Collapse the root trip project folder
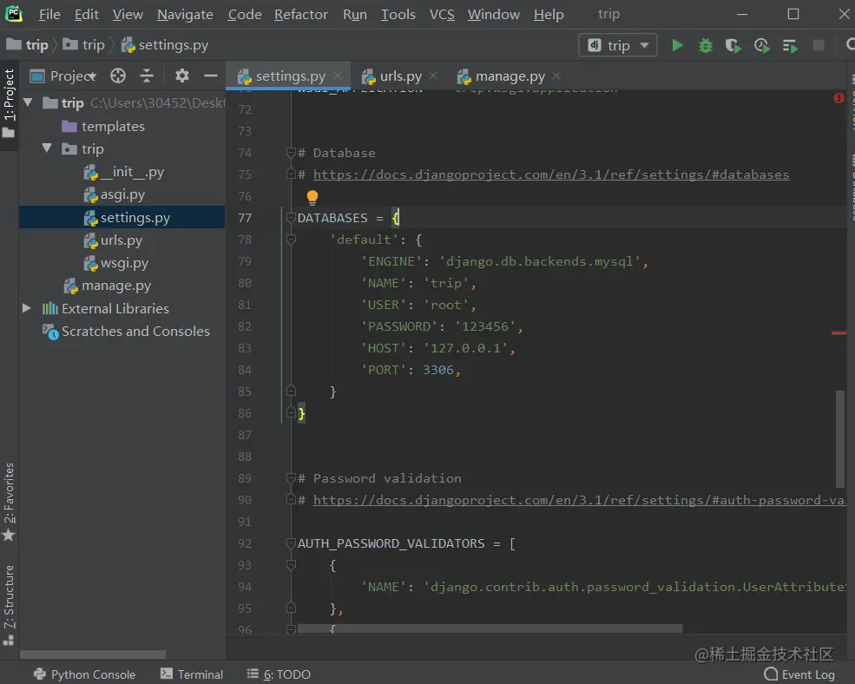855x684 pixels. click(29, 102)
